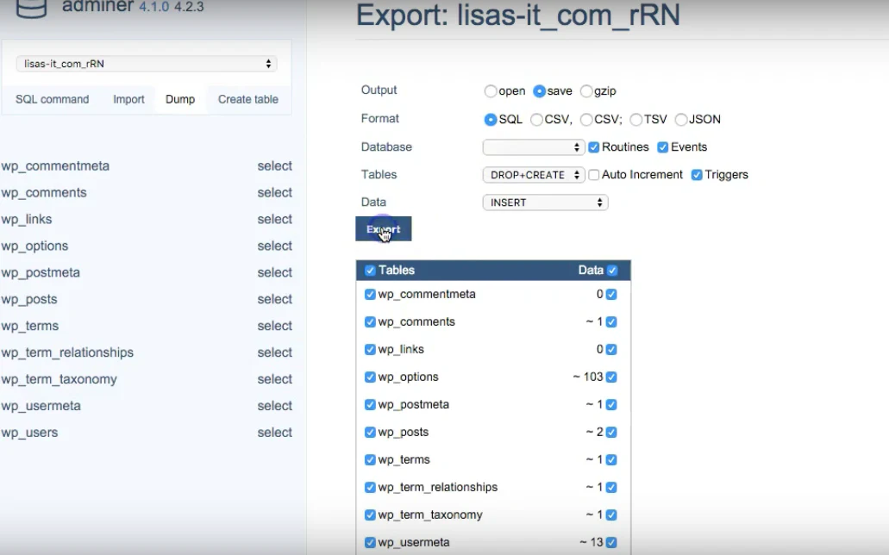Select output option gzip
This screenshot has width=889, height=555.
586,90
